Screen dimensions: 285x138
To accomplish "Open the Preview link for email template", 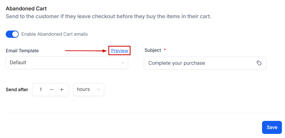I will pyautogui.click(x=120, y=51).
